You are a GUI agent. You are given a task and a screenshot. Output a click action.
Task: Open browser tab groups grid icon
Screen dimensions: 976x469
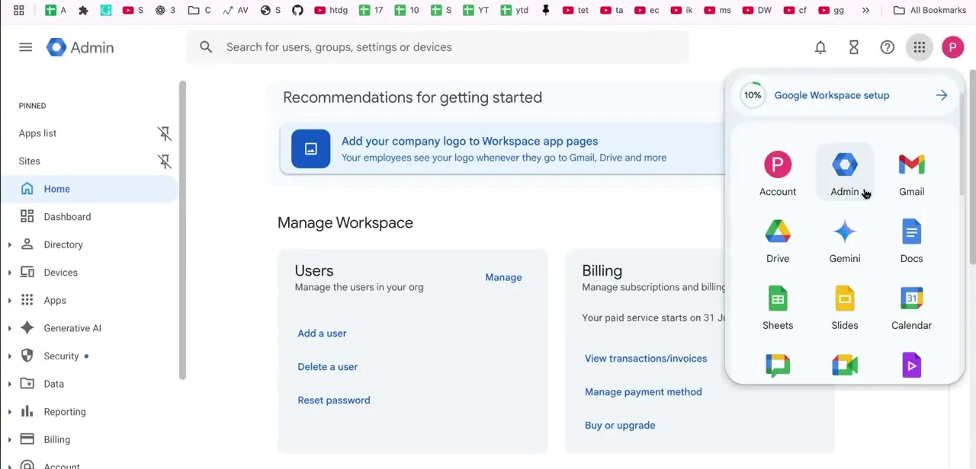tap(19, 10)
